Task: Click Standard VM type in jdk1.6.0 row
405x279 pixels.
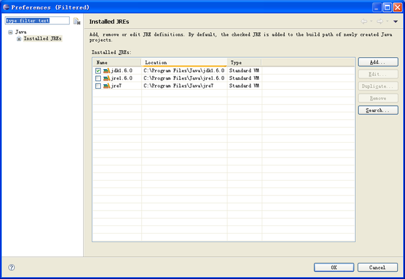Action: pos(244,70)
